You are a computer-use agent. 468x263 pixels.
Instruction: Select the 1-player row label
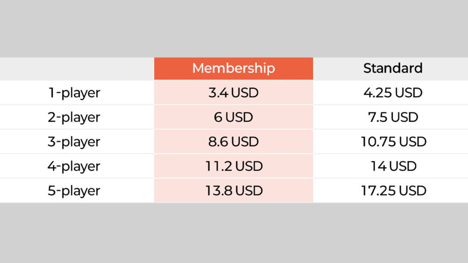coord(74,93)
